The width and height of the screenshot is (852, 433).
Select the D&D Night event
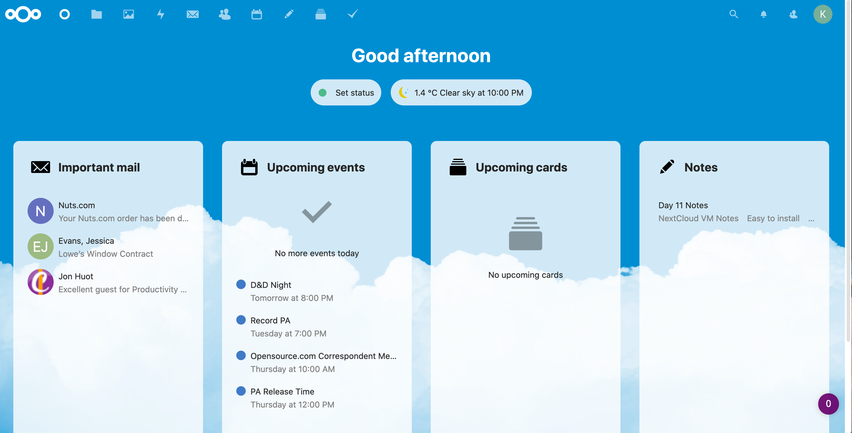click(270, 285)
